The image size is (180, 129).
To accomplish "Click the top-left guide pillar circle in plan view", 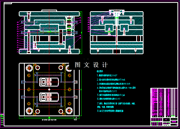I will click(29, 68).
